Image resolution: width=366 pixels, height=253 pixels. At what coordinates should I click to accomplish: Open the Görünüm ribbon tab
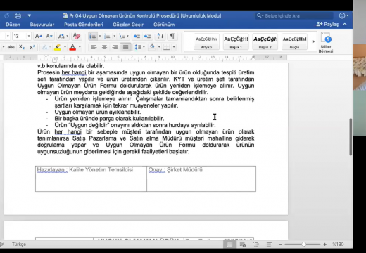[164, 25]
